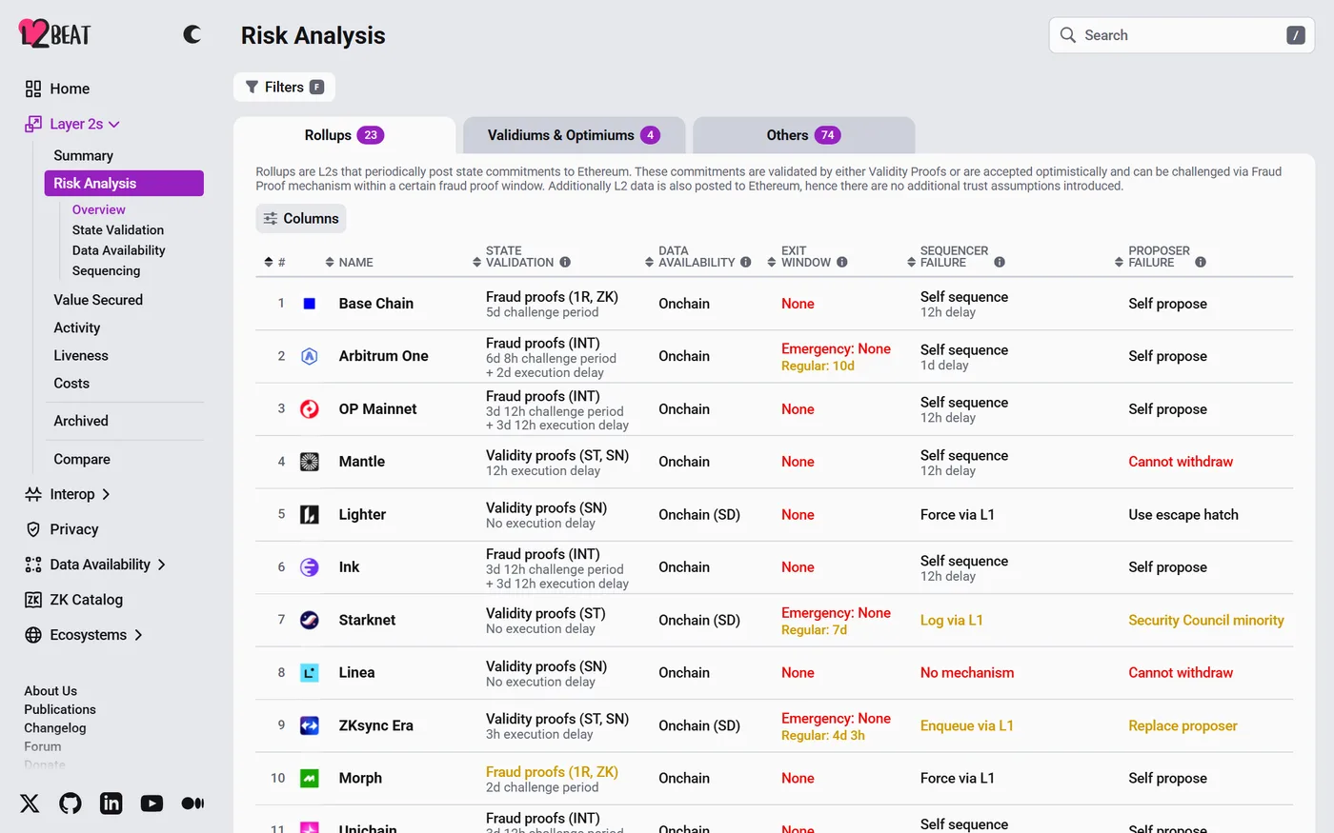Sort by State Validation column
This screenshot has height=833, width=1334.
pyautogui.click(x=514, y=257)
